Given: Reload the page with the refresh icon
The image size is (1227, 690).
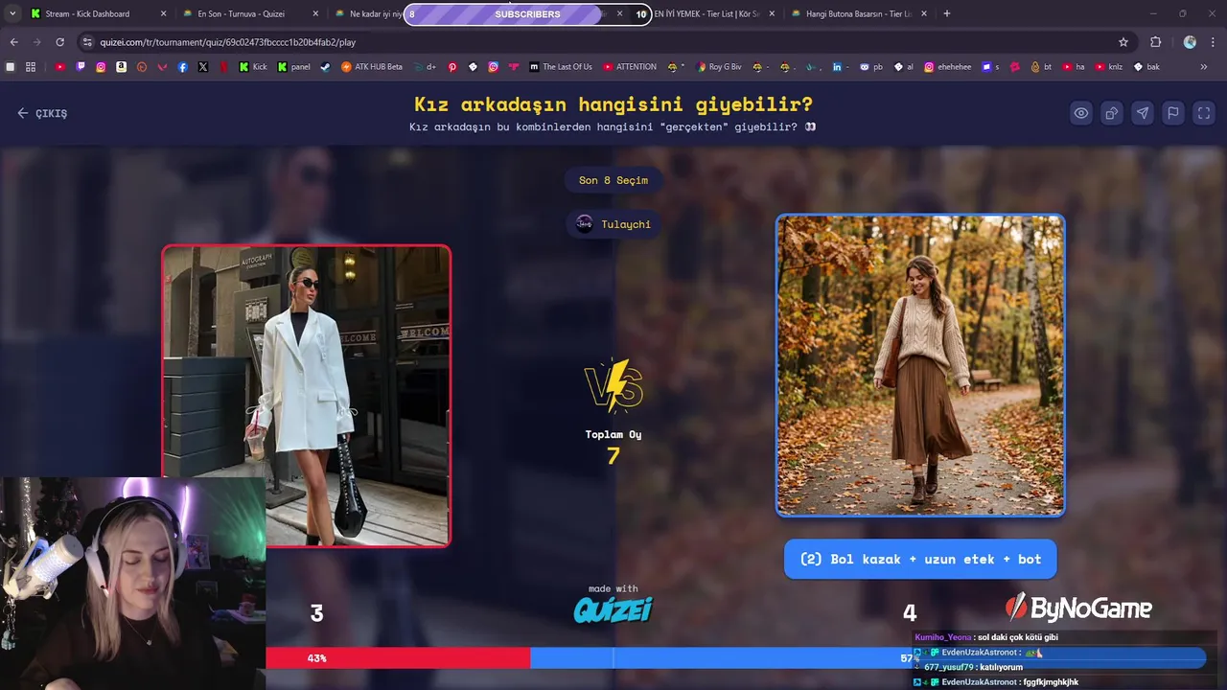Looking at the screenshot, I should click(59, 42).
